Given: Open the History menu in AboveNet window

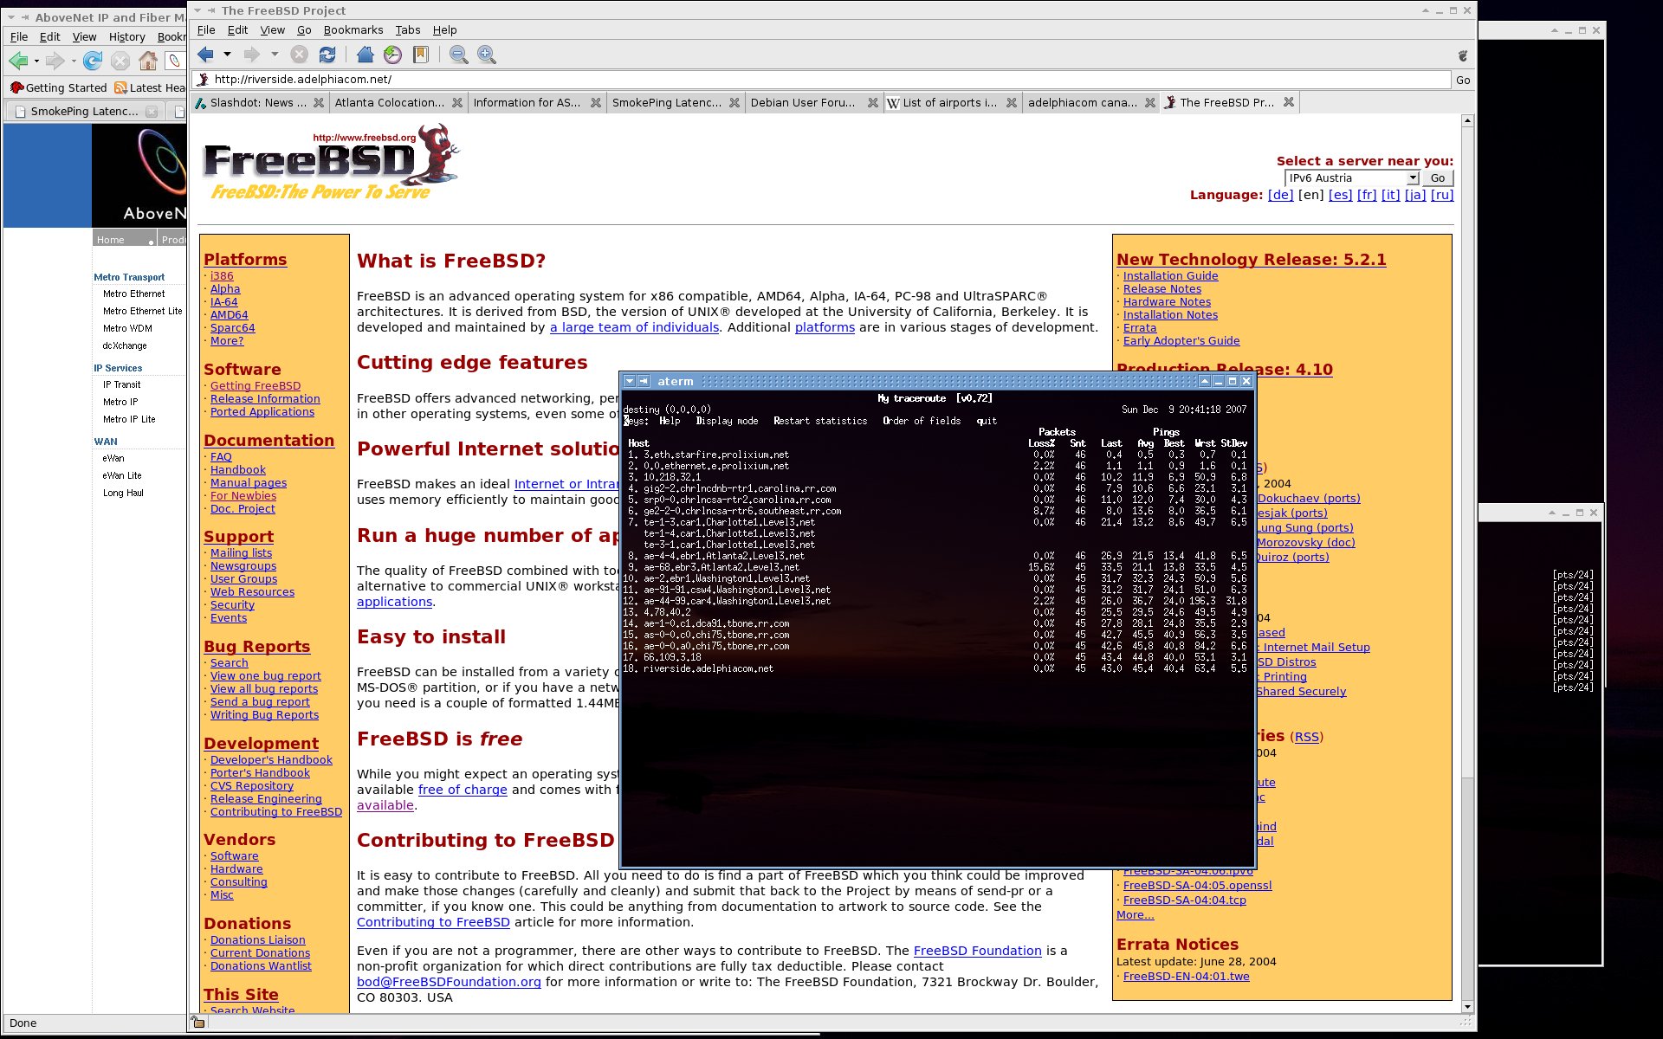Looking at the screenshot, I should [127, 36].
